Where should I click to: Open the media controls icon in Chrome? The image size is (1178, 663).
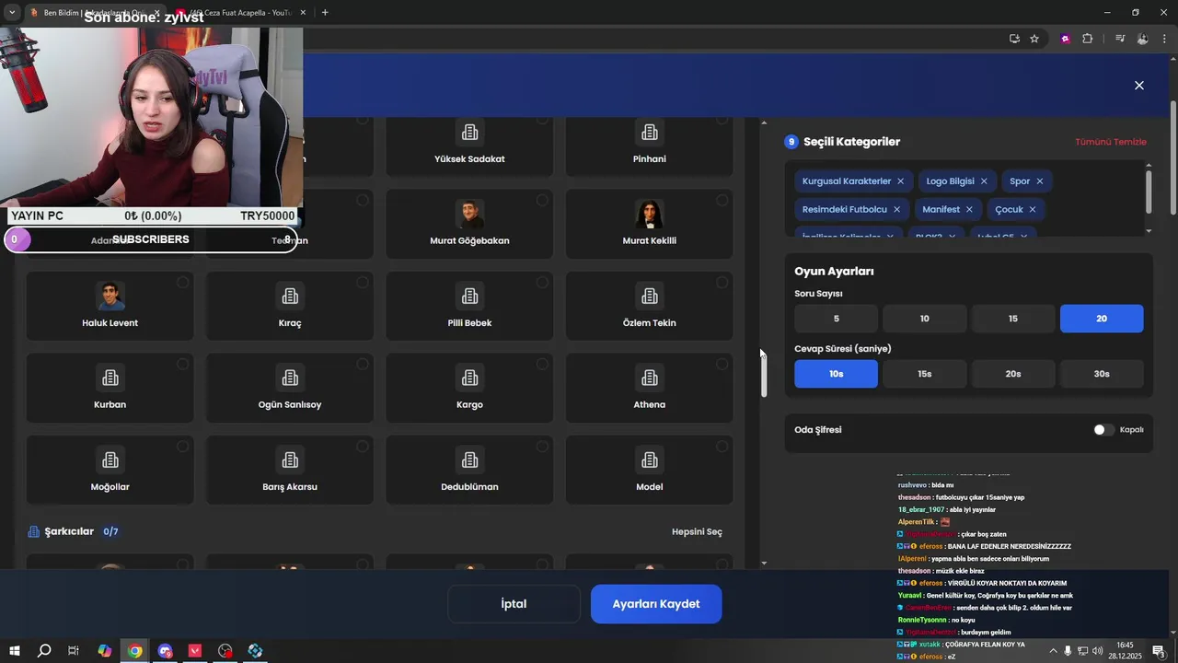coord(1120,39)
